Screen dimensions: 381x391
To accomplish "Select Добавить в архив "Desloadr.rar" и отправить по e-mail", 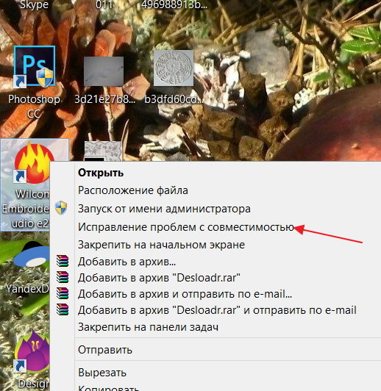I will coord(217,310).
